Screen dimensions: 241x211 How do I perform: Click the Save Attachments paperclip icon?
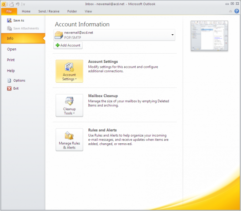pyautogui.click(x=9, y=28)
